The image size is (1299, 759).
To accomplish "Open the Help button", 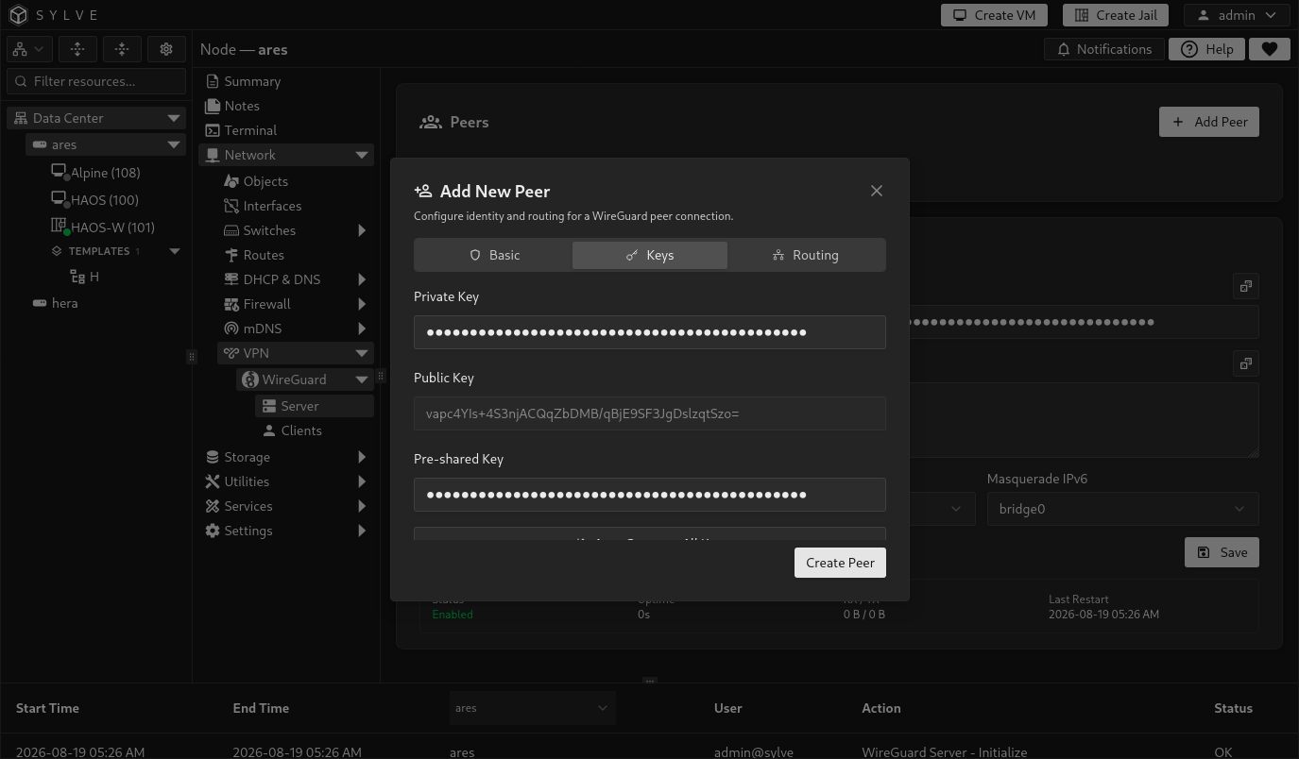I will pyautogui.click(x=1206, y=49).
